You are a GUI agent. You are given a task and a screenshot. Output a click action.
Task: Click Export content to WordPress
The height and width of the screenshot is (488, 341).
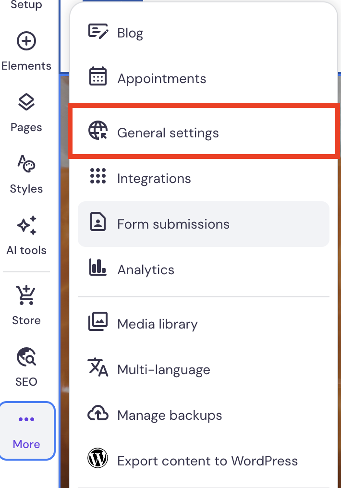207,460
